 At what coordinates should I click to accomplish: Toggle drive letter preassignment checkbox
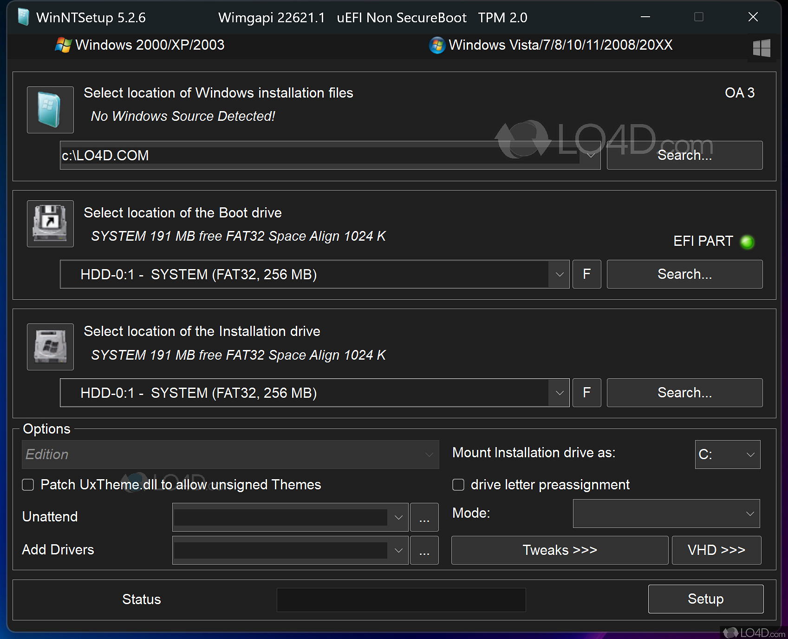pyautogui.click(x=458, y=485)
